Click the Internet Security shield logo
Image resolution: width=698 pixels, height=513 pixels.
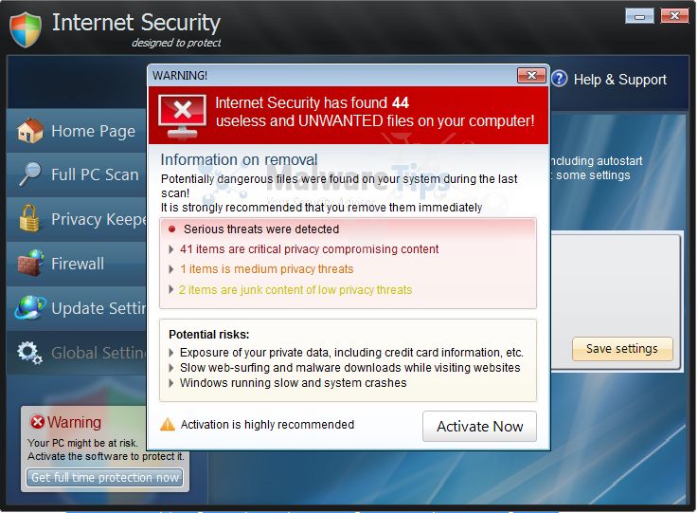click(x=26, y=27)
